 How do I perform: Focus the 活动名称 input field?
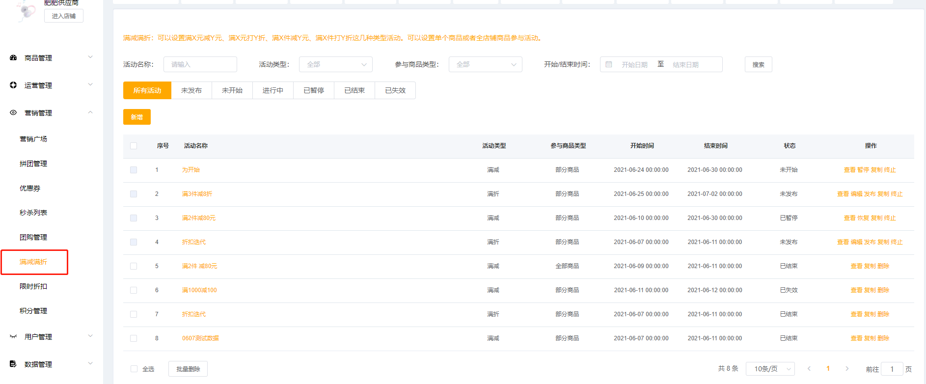(200, 64)
